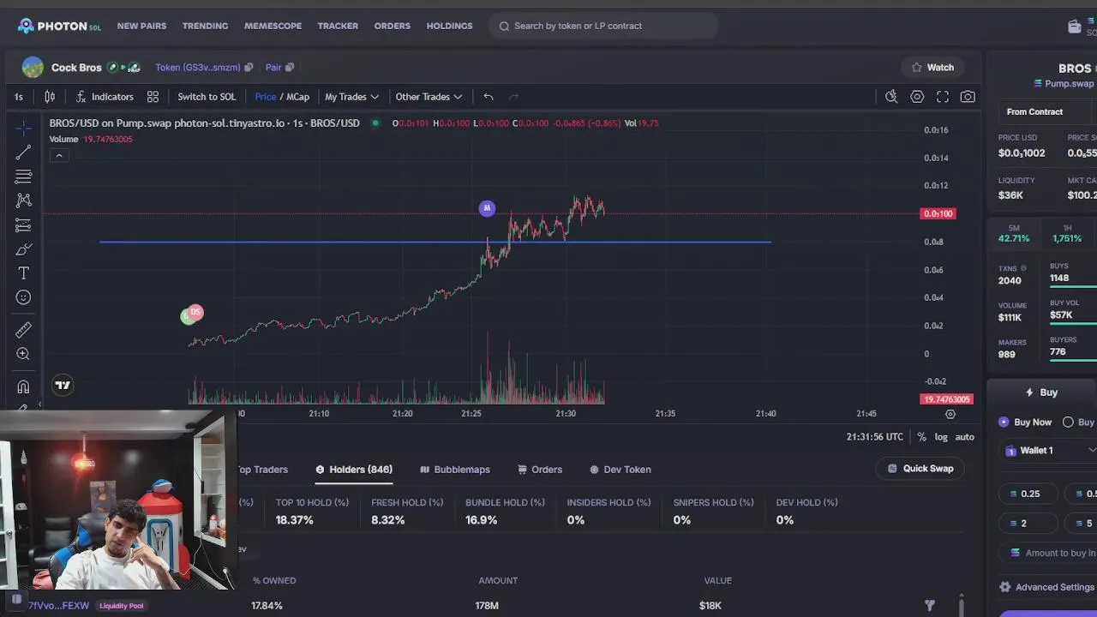1097x617 pixels.
Task: Open the 1s timeframe selector
Action: pyautogui.click(x=19, y=97)
